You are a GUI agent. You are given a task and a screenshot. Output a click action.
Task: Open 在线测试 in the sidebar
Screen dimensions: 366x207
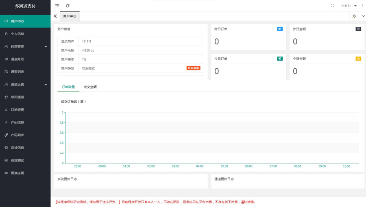click(17, 160)
